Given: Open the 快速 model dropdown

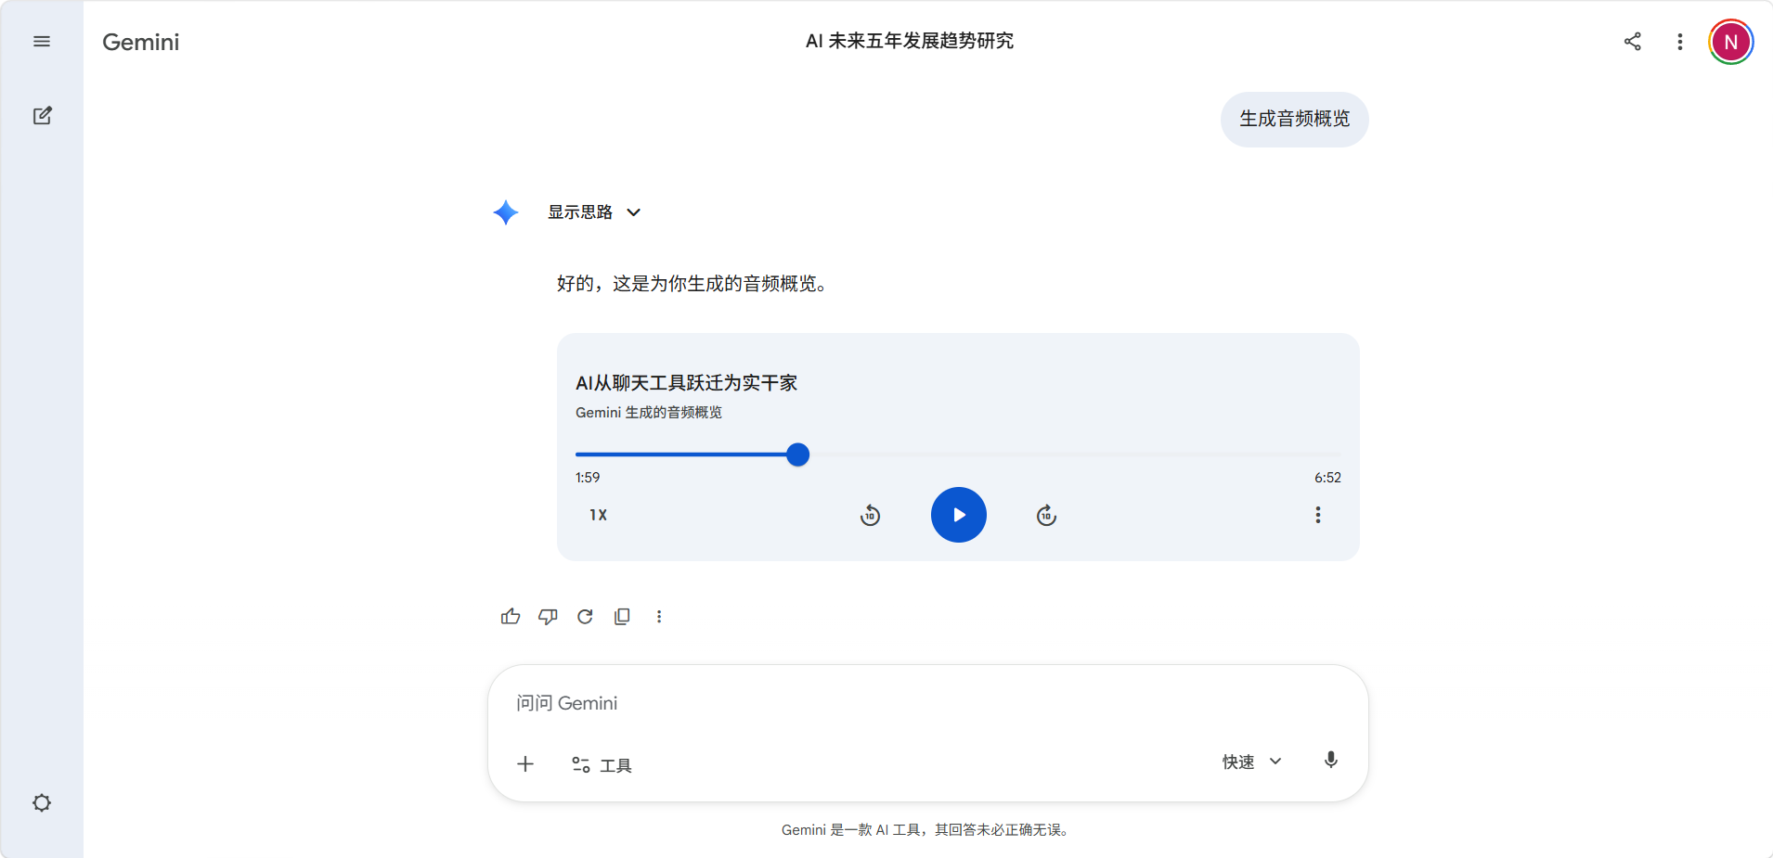Looking at the screenshot, I should click(1251, 762).
